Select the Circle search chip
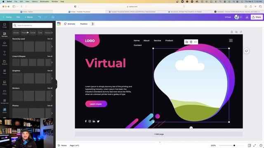The height and width of the screenshot is (148, 264). click(33, 33)
